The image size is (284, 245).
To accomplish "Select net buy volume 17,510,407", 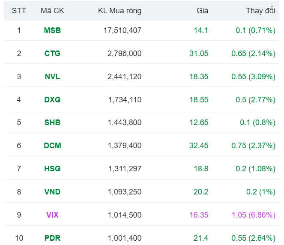I will (123, 30).
